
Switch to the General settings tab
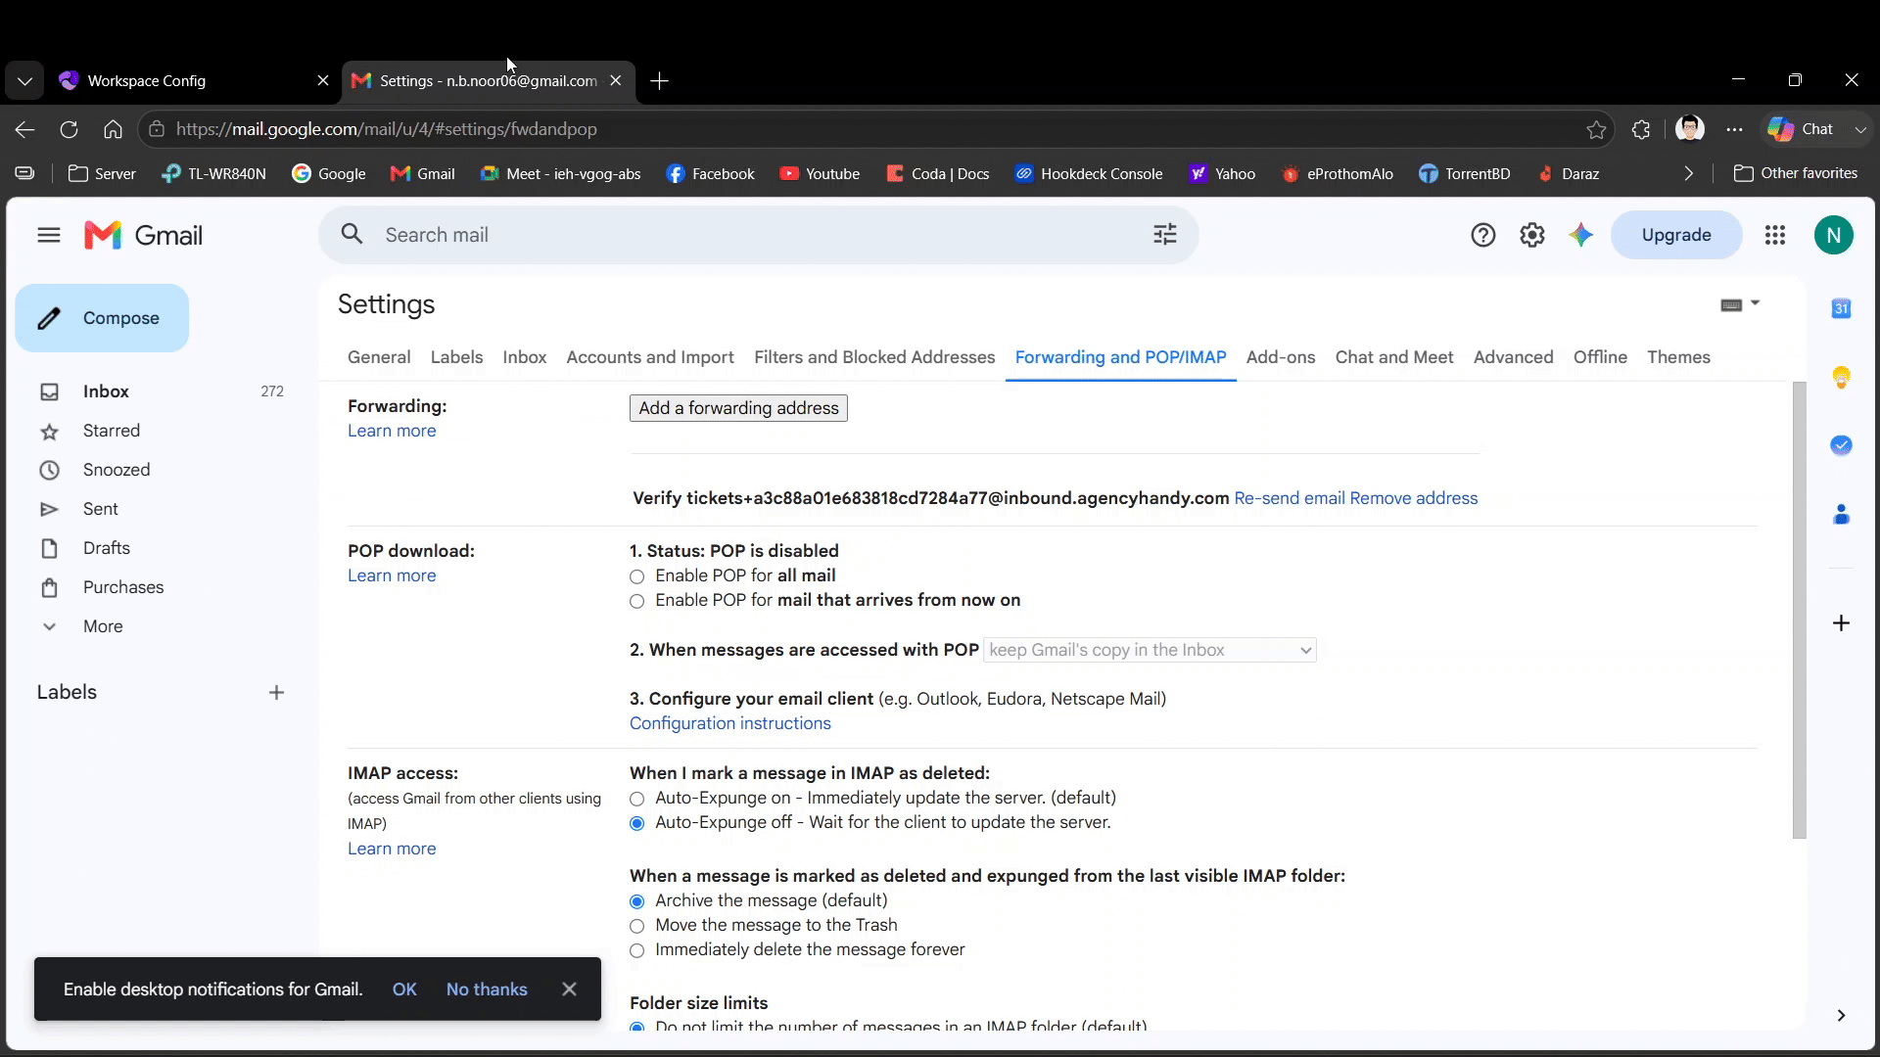point(379,357)
